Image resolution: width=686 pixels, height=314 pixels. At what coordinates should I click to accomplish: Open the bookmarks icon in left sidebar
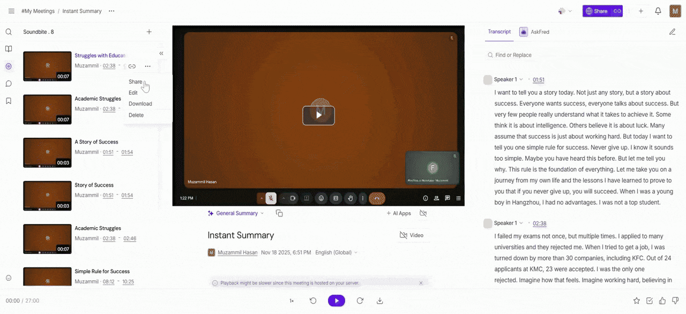[x=9, y=101]
